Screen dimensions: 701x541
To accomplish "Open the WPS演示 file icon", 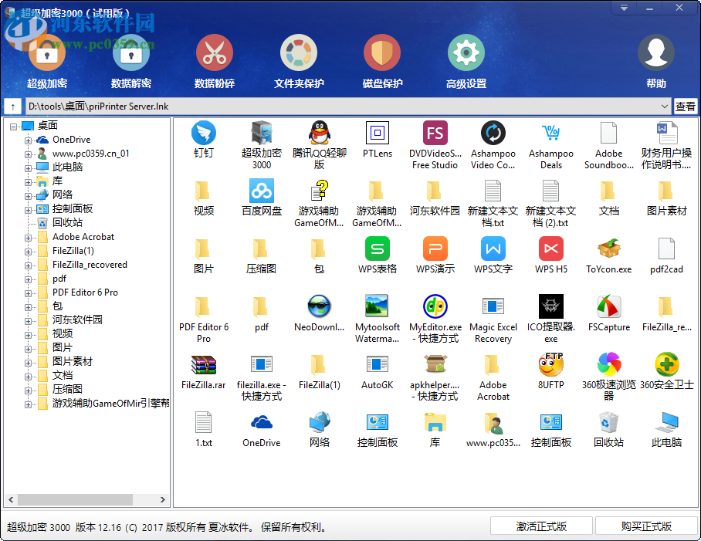I will click(435, 250).
